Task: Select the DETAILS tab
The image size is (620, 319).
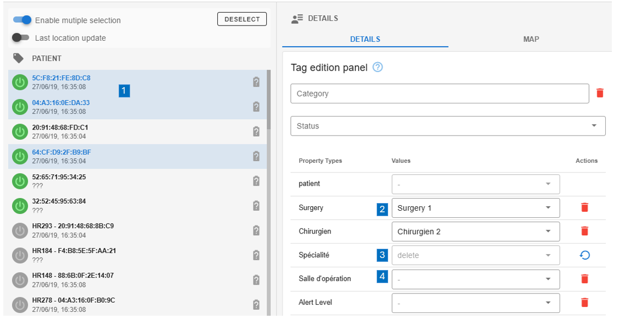Action: click(x=365, y=39)
